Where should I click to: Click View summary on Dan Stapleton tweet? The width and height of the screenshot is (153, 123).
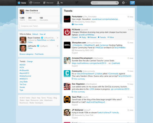click(x=78, y=92)
